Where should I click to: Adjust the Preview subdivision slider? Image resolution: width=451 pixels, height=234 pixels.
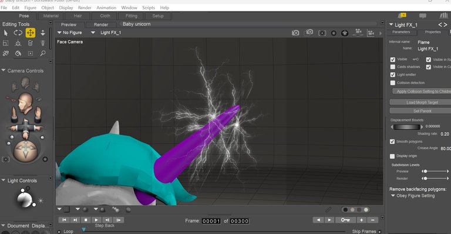[435, 171]
